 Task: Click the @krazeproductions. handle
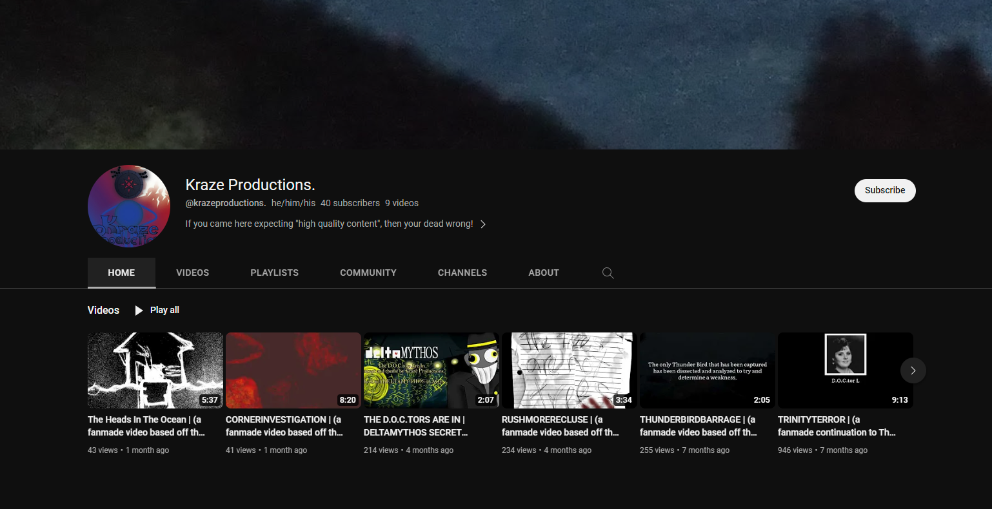tap(226, 203)
